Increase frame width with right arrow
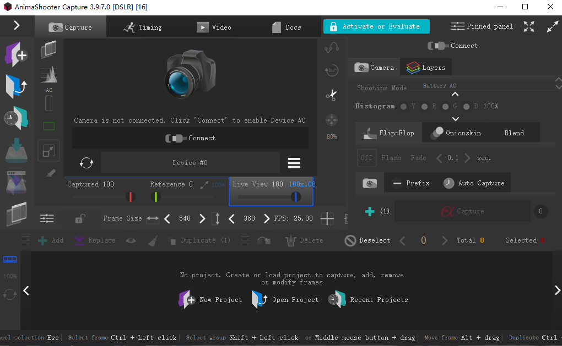The image size is (562, 346). [202, 218]
